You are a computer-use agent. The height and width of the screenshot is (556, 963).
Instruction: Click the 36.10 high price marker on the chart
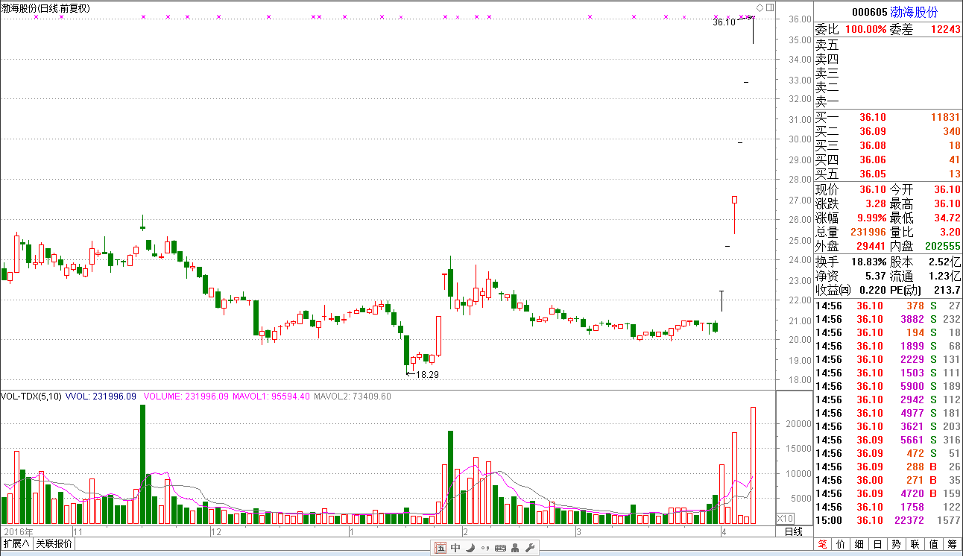tap(724, 22)
